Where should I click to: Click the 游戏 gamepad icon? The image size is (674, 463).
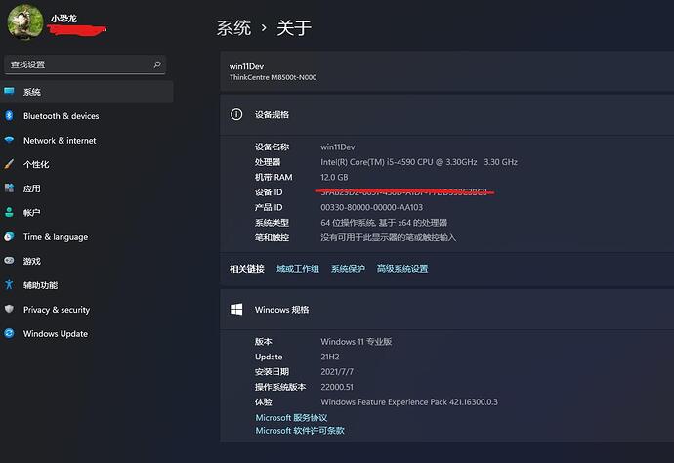pos(9,261)
